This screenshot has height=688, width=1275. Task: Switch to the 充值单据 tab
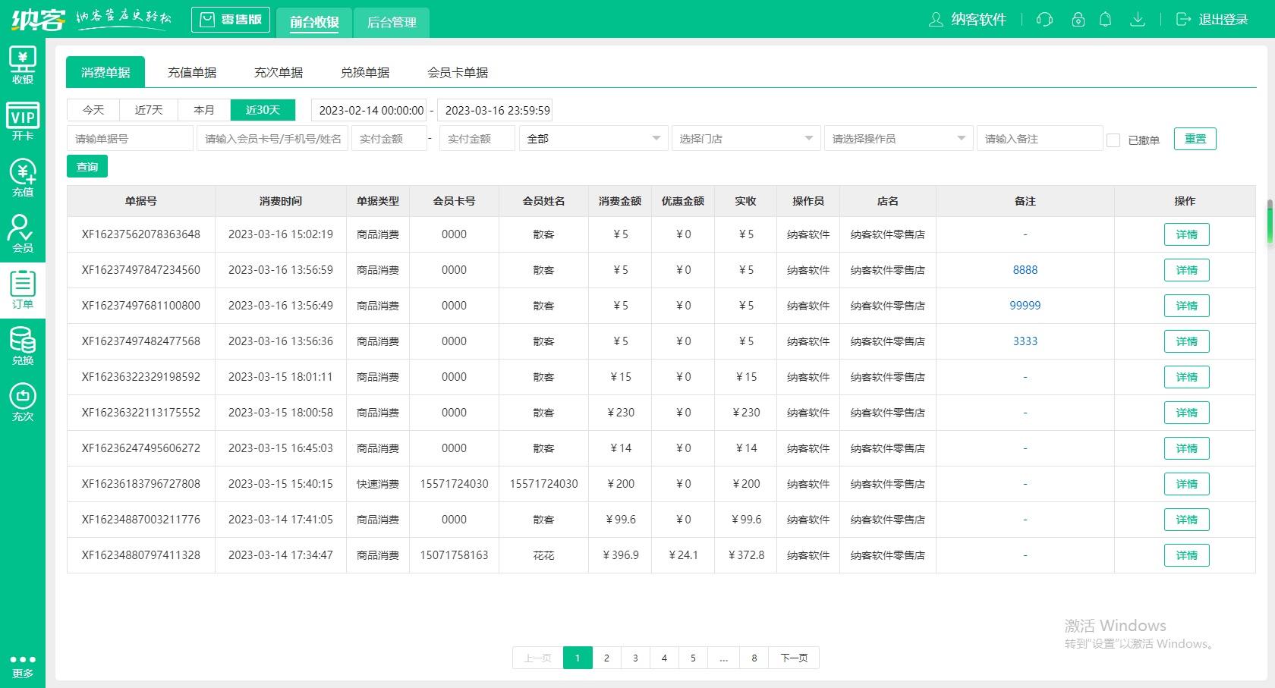click(192, 71)
